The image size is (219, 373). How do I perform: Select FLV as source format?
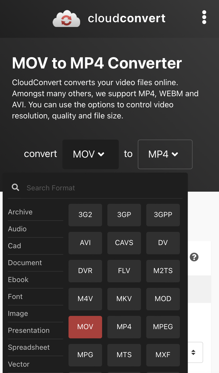pyautogui.click(x=124, y=271)
